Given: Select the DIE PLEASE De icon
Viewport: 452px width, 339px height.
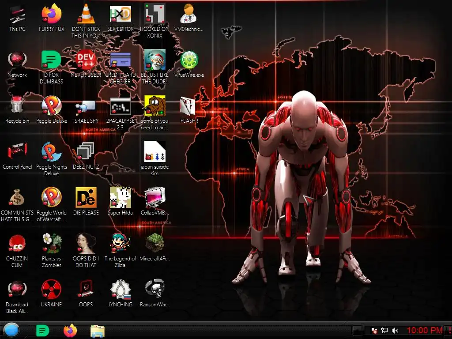Looking at the screenshot, I should (86, 197).
